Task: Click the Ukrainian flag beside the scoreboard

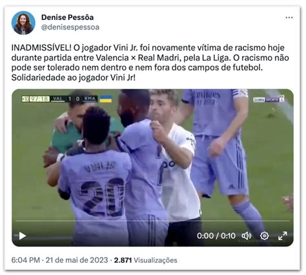Action: click(x=106, y=99)
